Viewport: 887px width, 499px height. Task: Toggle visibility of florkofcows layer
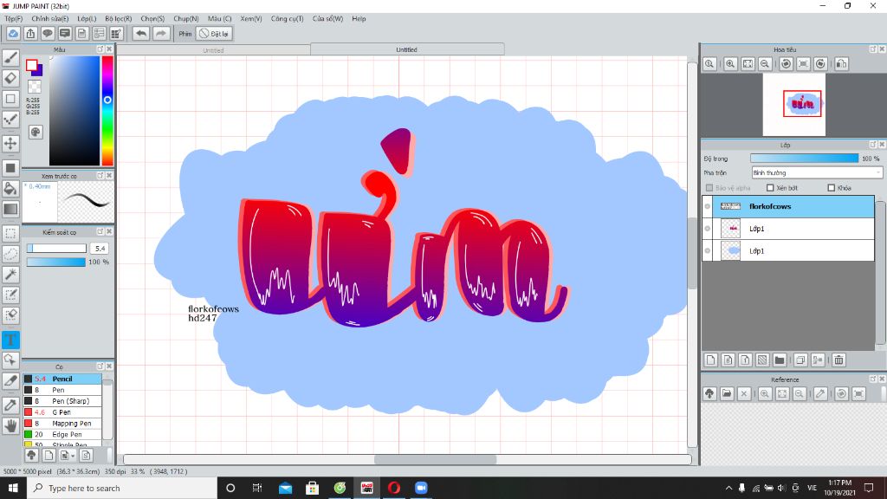[x=707, y=206]
